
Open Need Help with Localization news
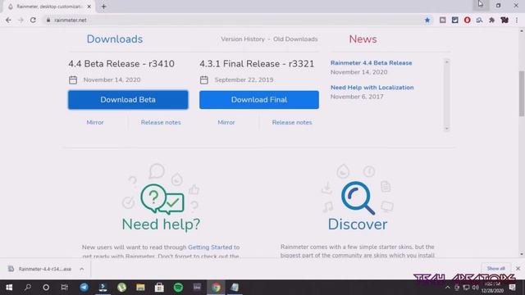click(372, 88)
